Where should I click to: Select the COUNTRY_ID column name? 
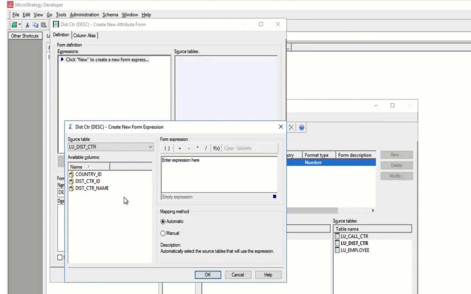pyautogui.click(x=88, y=174)
